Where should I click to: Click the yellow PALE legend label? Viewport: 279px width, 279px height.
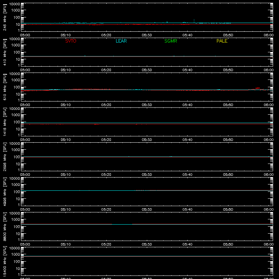[x=222, y=41]
